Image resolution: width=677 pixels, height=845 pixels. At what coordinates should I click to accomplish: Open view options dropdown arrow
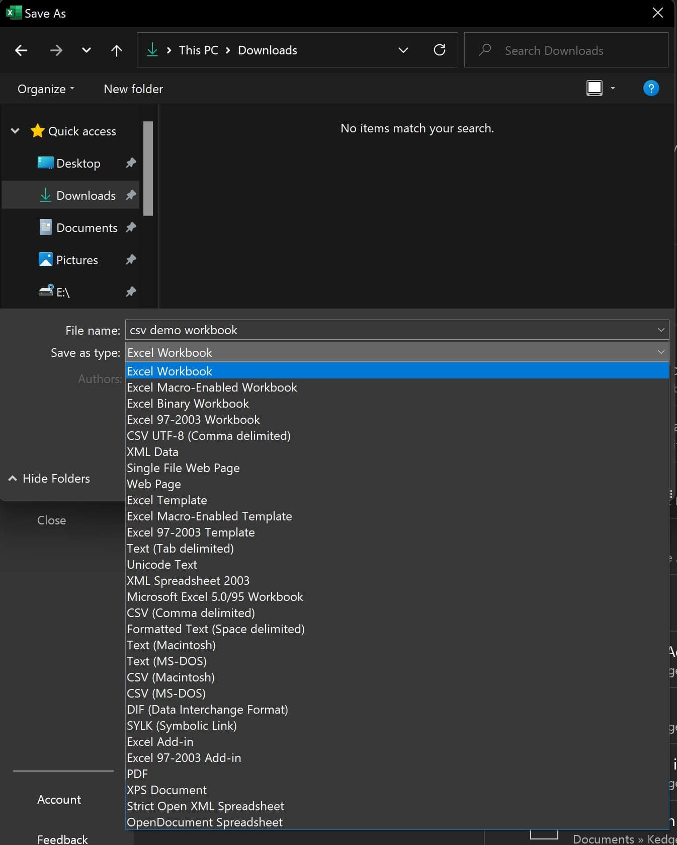tap(613, 89)
